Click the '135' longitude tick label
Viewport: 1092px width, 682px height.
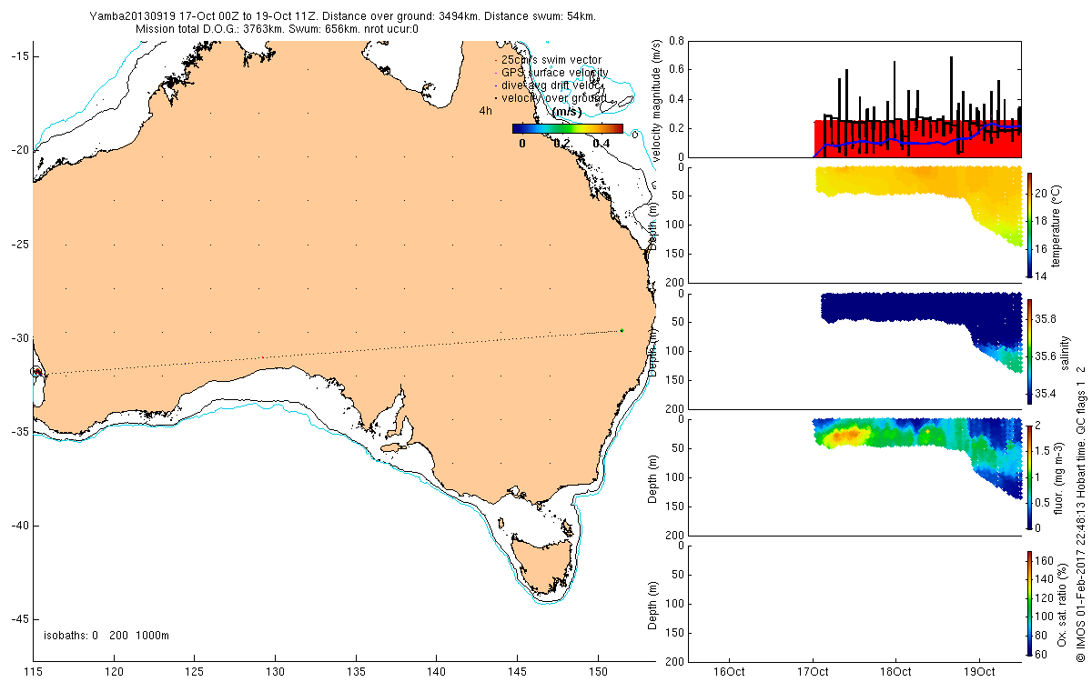pos(356,672)
